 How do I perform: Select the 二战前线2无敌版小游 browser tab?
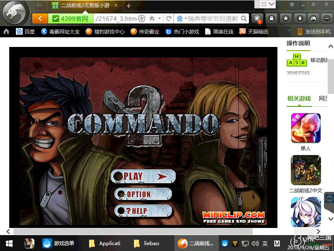(x=85, y=5)
